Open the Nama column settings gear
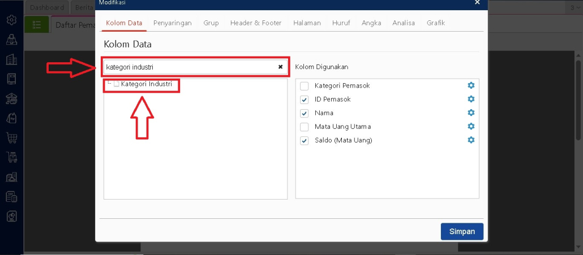 coord(471,113)
